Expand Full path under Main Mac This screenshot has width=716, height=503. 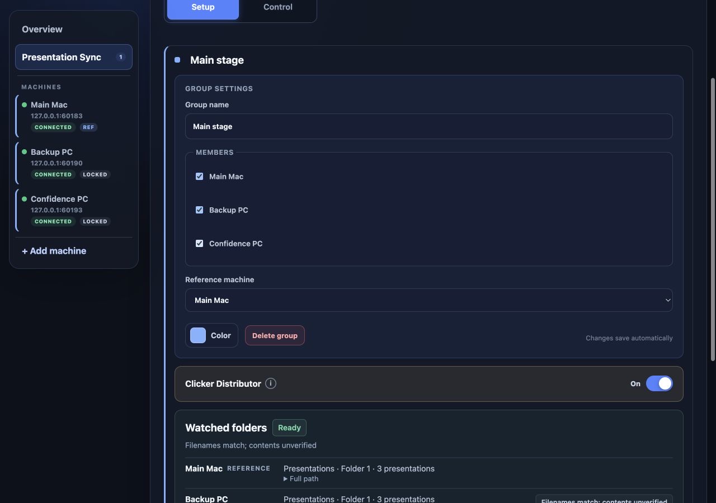301,479
